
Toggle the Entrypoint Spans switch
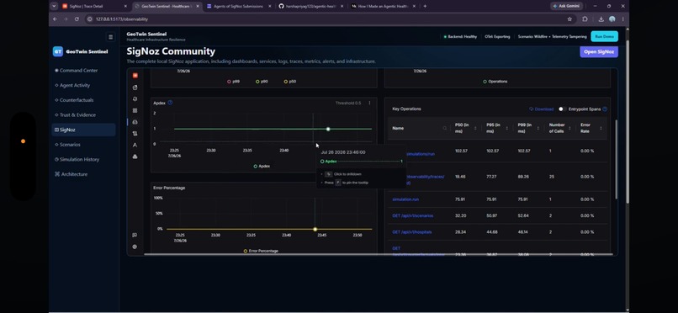(562, 109)
